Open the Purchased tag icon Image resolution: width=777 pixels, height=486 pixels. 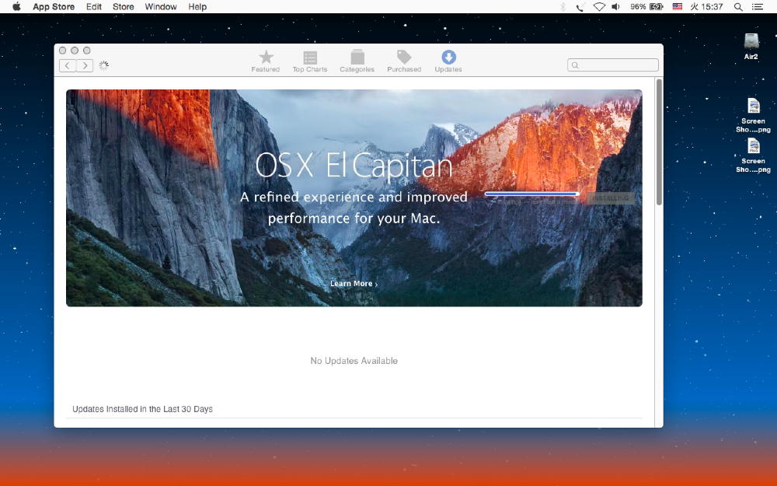click(x=404, y=57)
